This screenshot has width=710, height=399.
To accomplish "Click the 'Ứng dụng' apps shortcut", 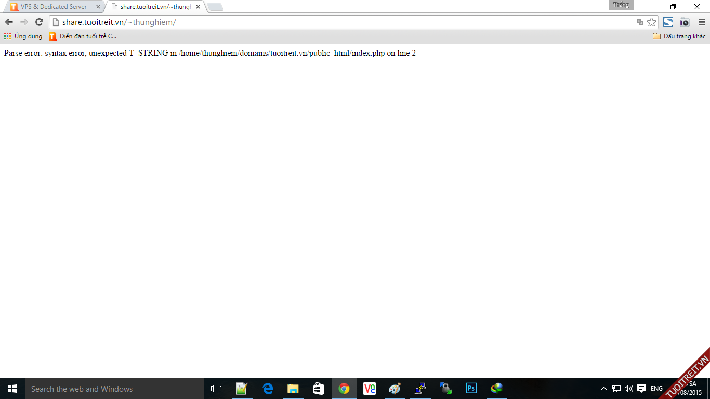I will pos(23,36).
